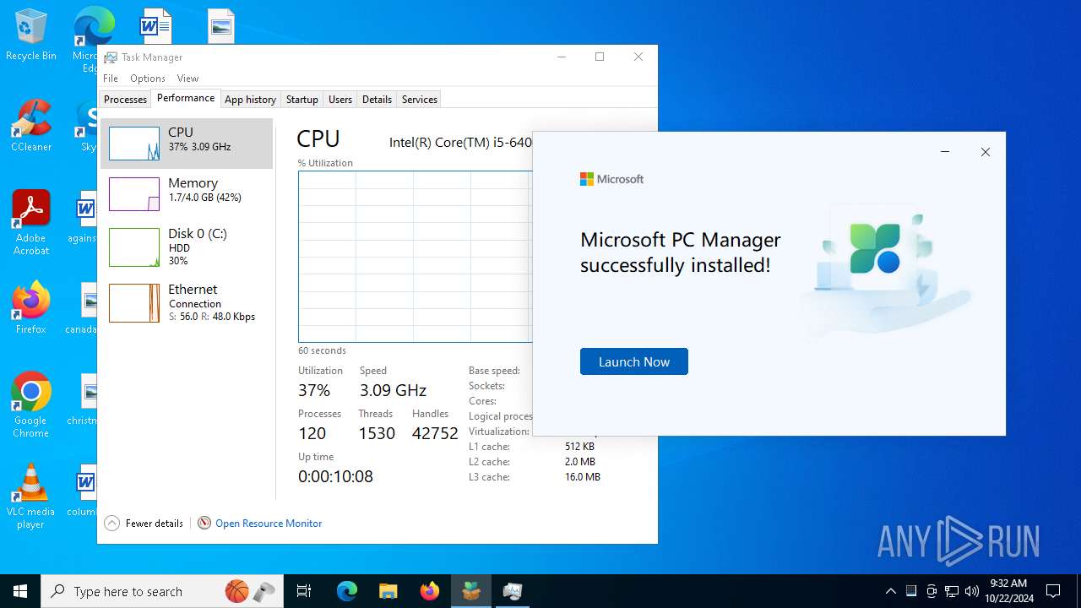Open Word document icon at desktop top

tap(155, 25)
